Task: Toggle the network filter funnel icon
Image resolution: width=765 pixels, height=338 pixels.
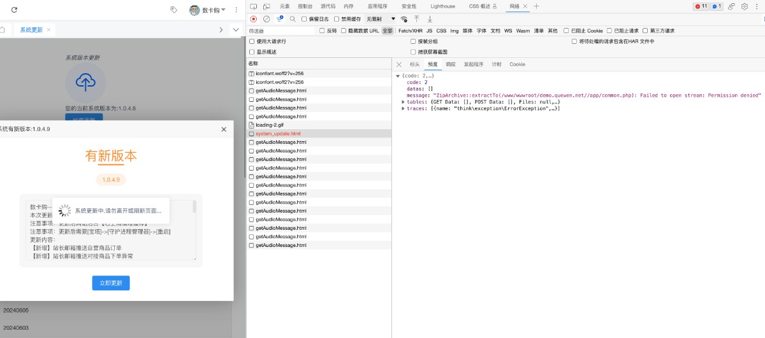Action: [279, 19]
